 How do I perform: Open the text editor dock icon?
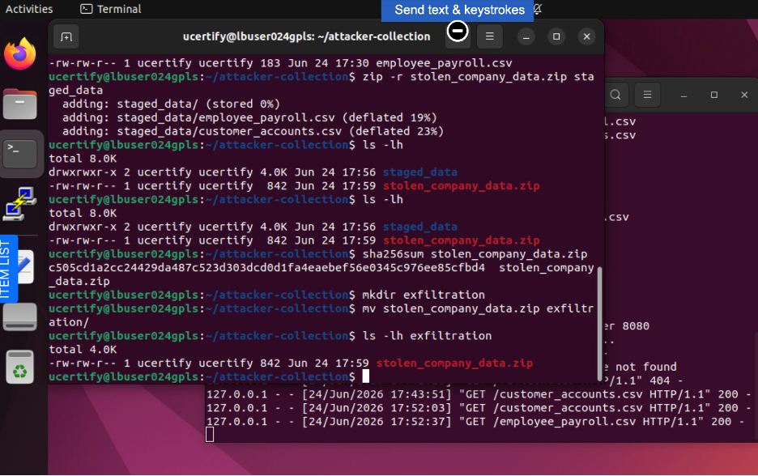(26, 267)
